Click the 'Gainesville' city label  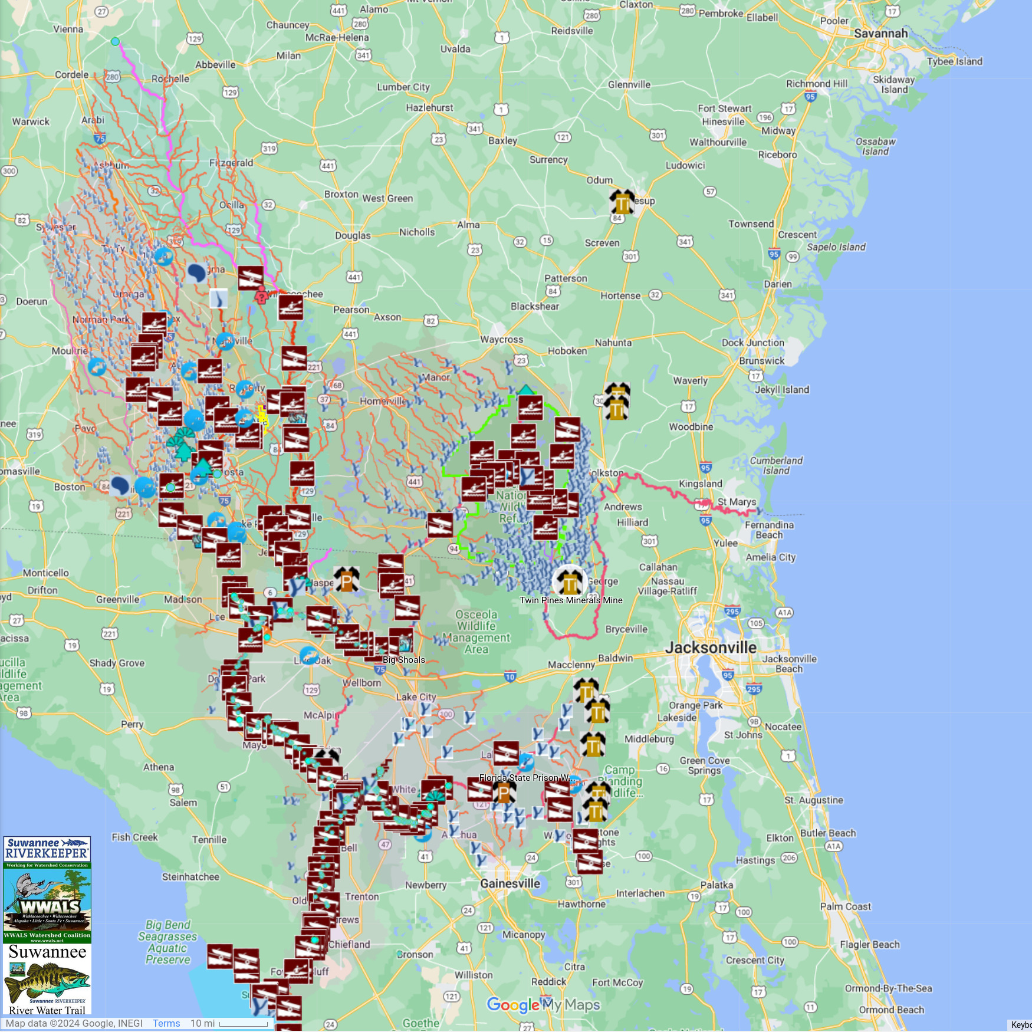coord(510,883)
